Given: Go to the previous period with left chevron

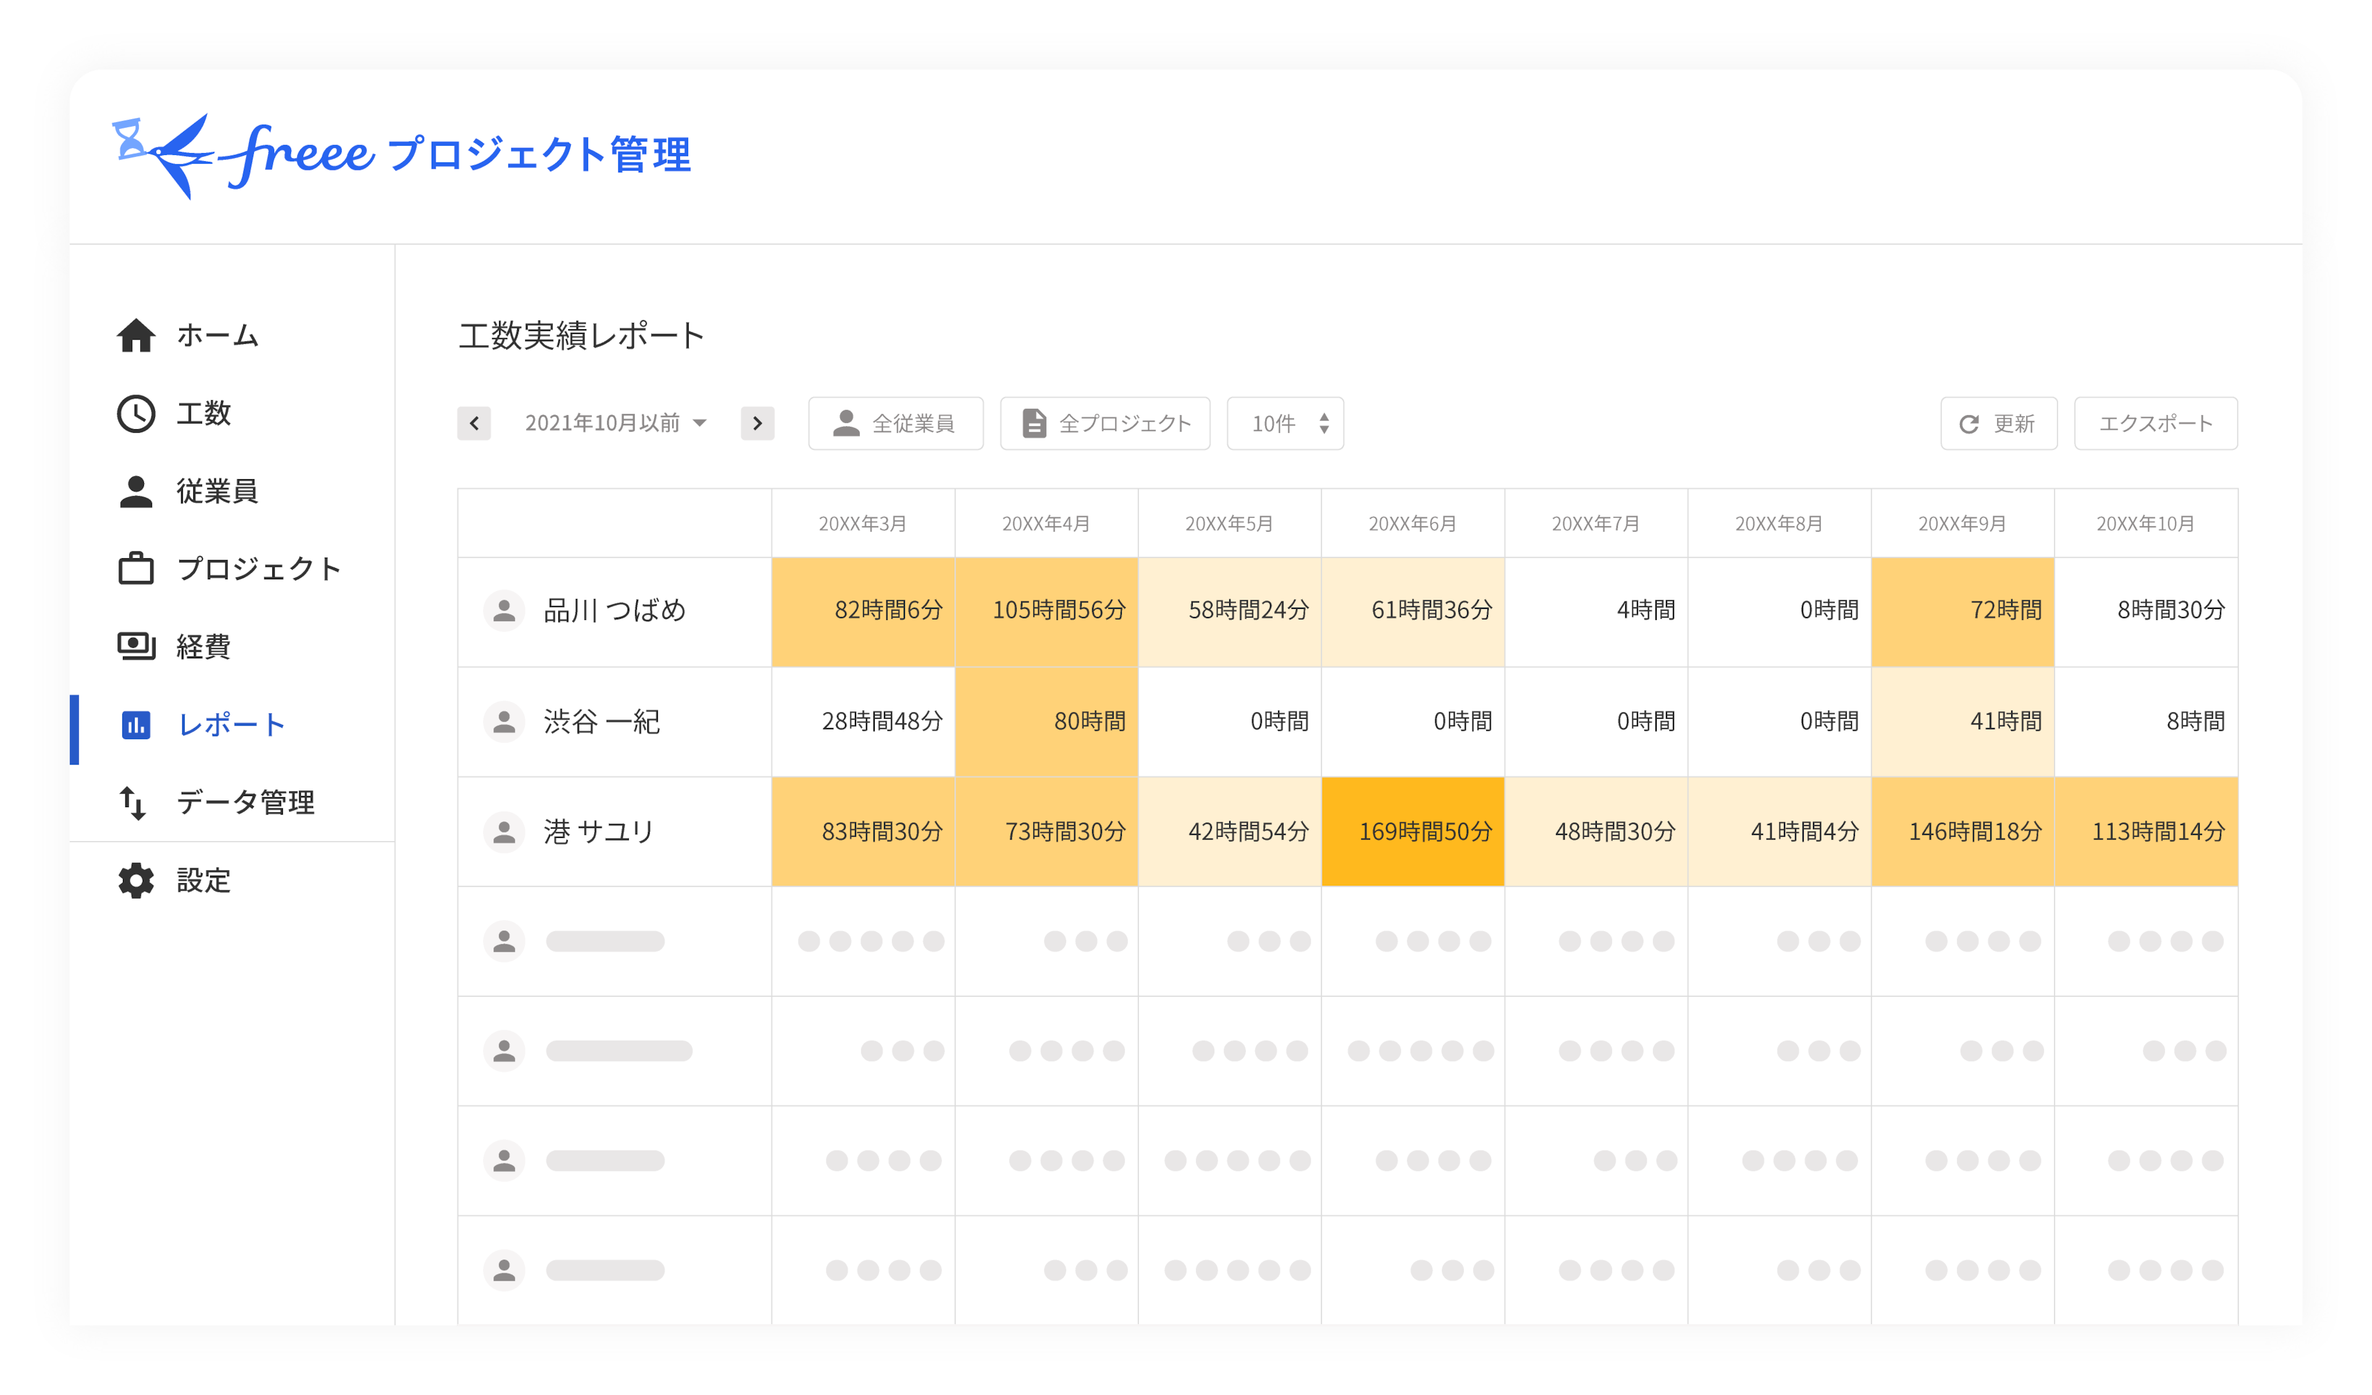Looking at the screenshot, I should point(474,424).
